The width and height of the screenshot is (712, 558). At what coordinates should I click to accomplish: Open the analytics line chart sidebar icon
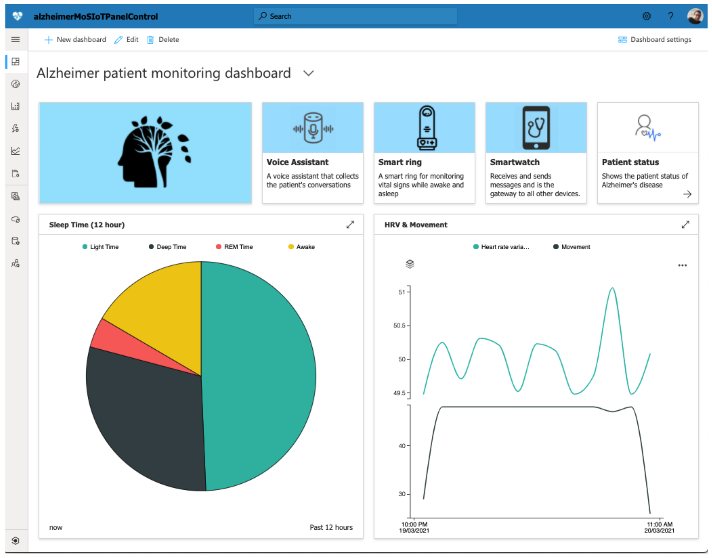[15, 151]
